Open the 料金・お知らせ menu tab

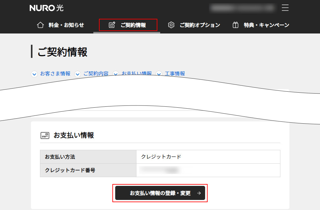[60, 25]
